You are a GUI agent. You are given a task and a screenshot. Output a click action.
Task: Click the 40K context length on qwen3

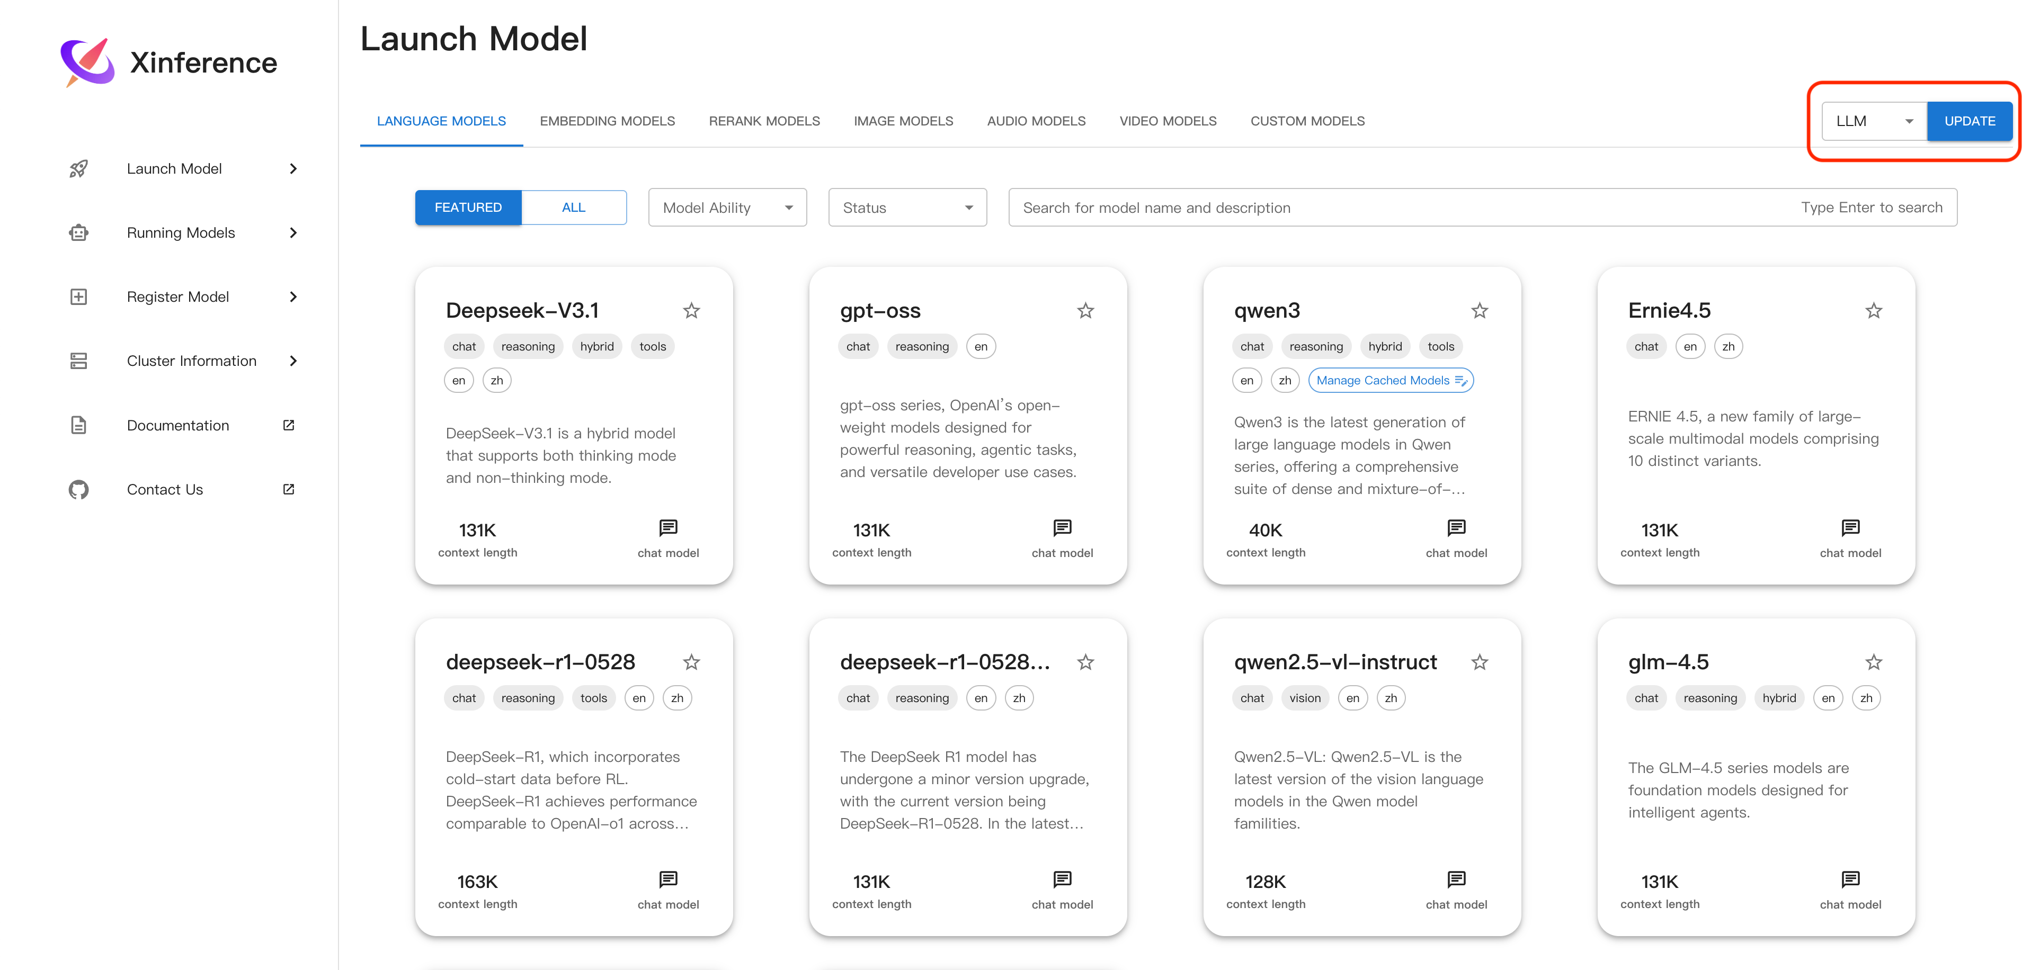coord(1266,531)
